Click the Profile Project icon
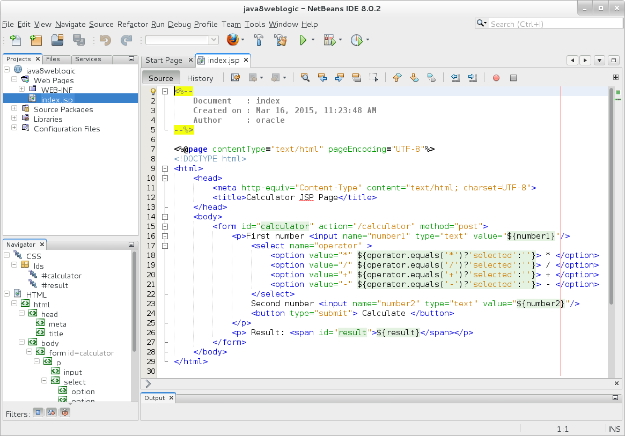Viewport: 625px width, 436px height. pyautogui.click(x=357, y=40)
